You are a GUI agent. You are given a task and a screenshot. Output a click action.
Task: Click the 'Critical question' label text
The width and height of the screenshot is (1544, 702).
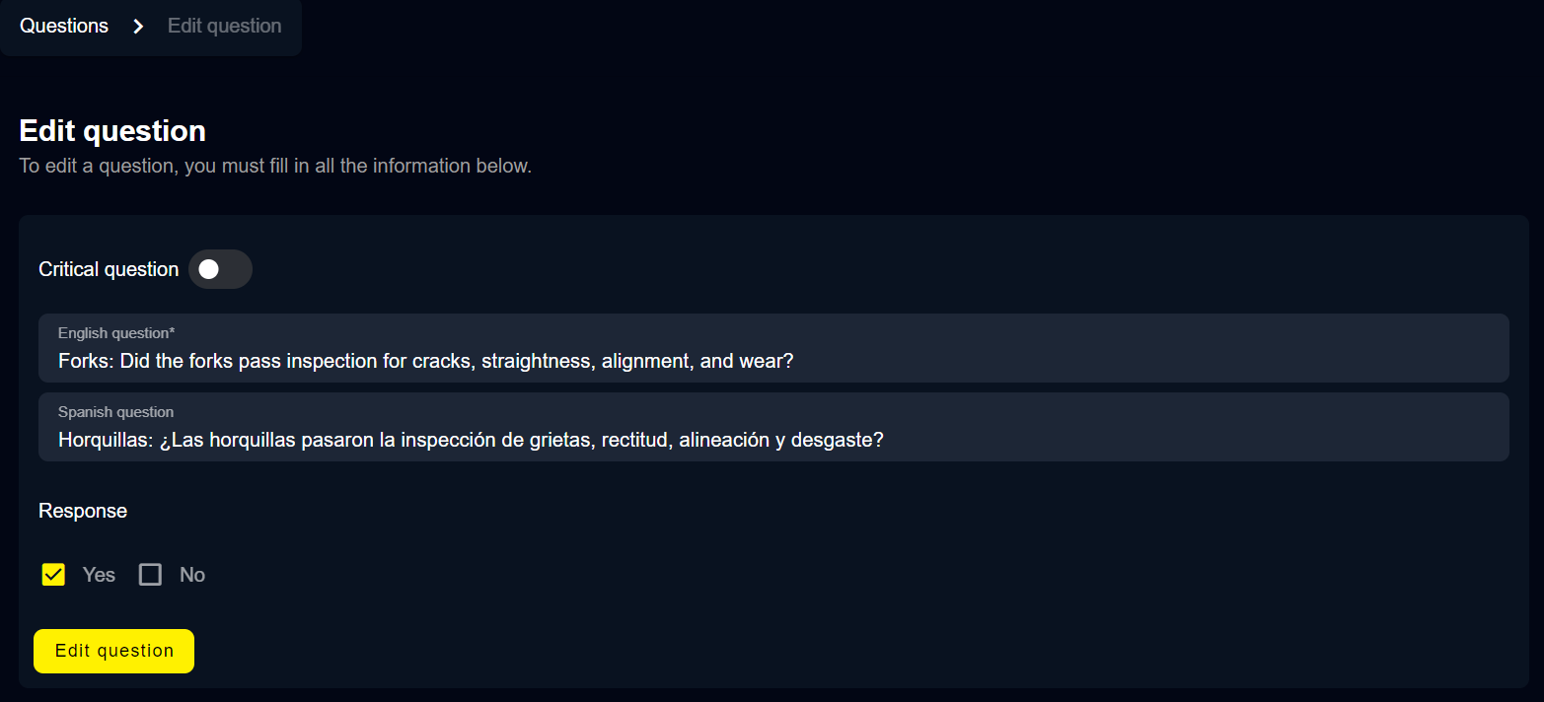pyautogui.click(x=109, y=269)
